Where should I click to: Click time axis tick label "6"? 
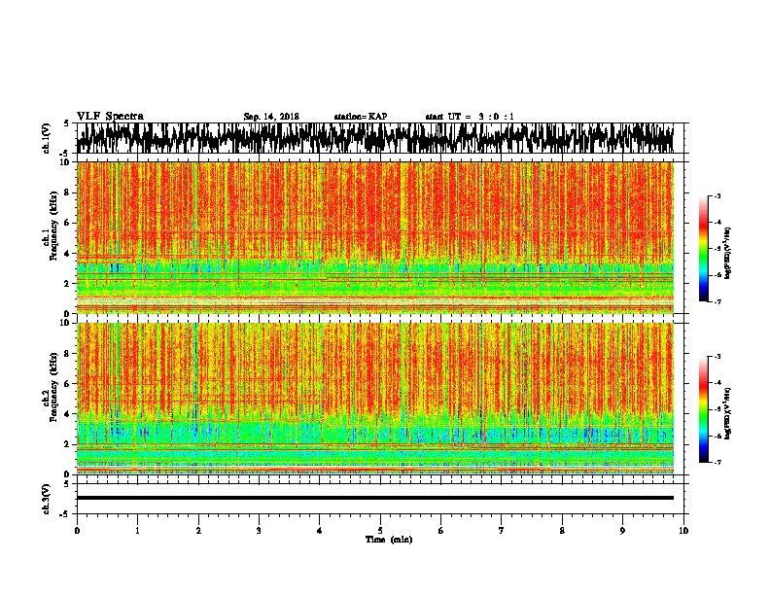[x=441, y=531]
